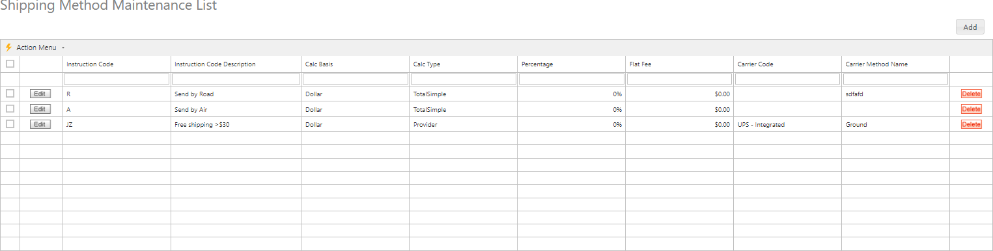Image resolution: width=993 pixels, height=251 pixels.
Task: Click the Add button
Action: pyautogui.click(x=970, y=27)
